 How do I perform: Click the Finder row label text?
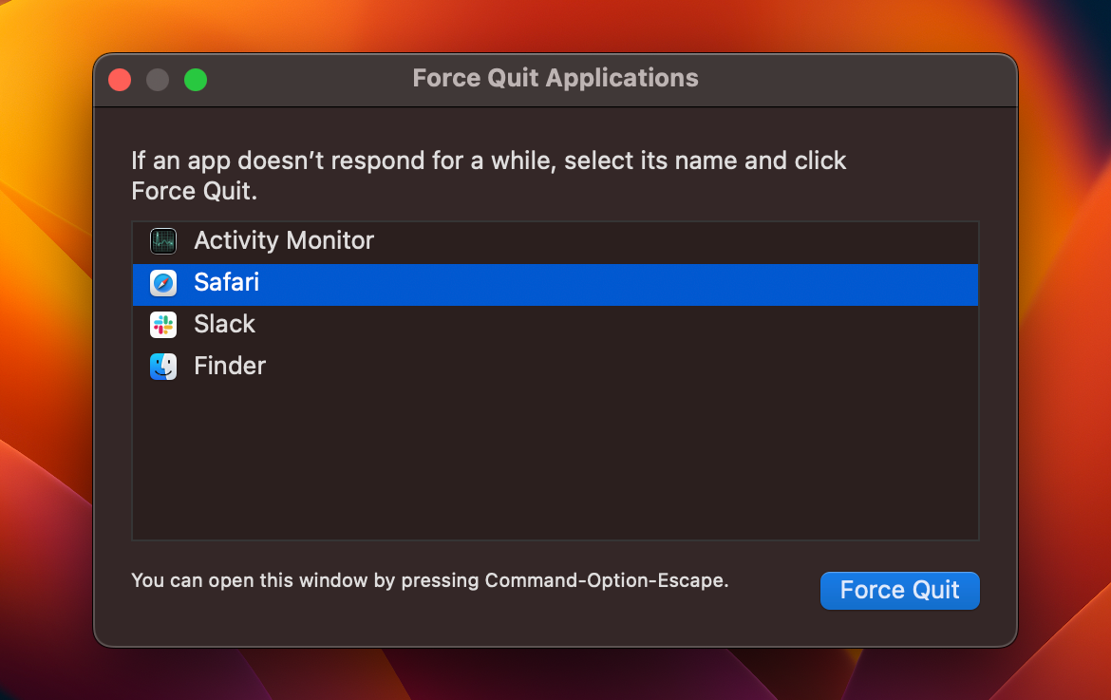[229, 366]
